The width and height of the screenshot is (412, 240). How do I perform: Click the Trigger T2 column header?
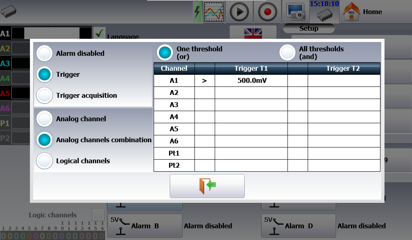coord(344,69)
